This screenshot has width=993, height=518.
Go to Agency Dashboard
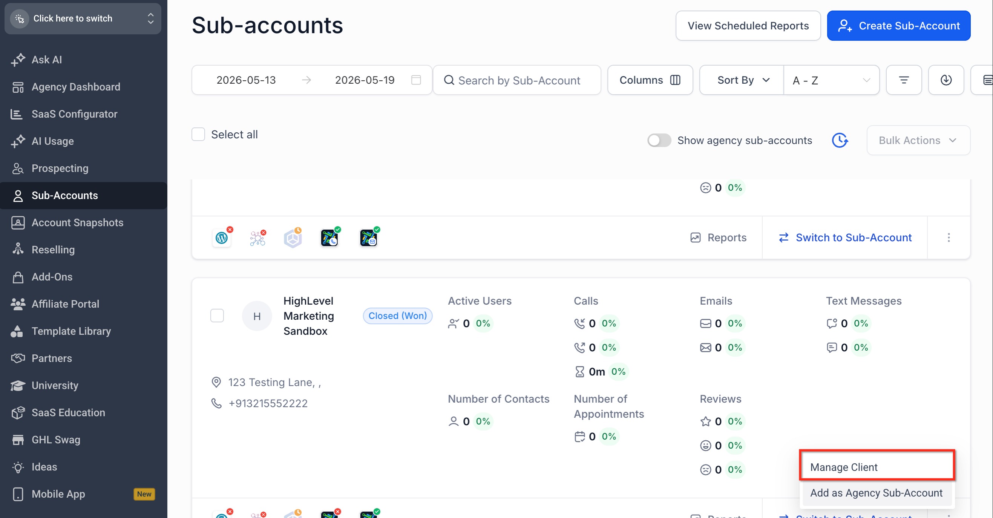point(83,87)
